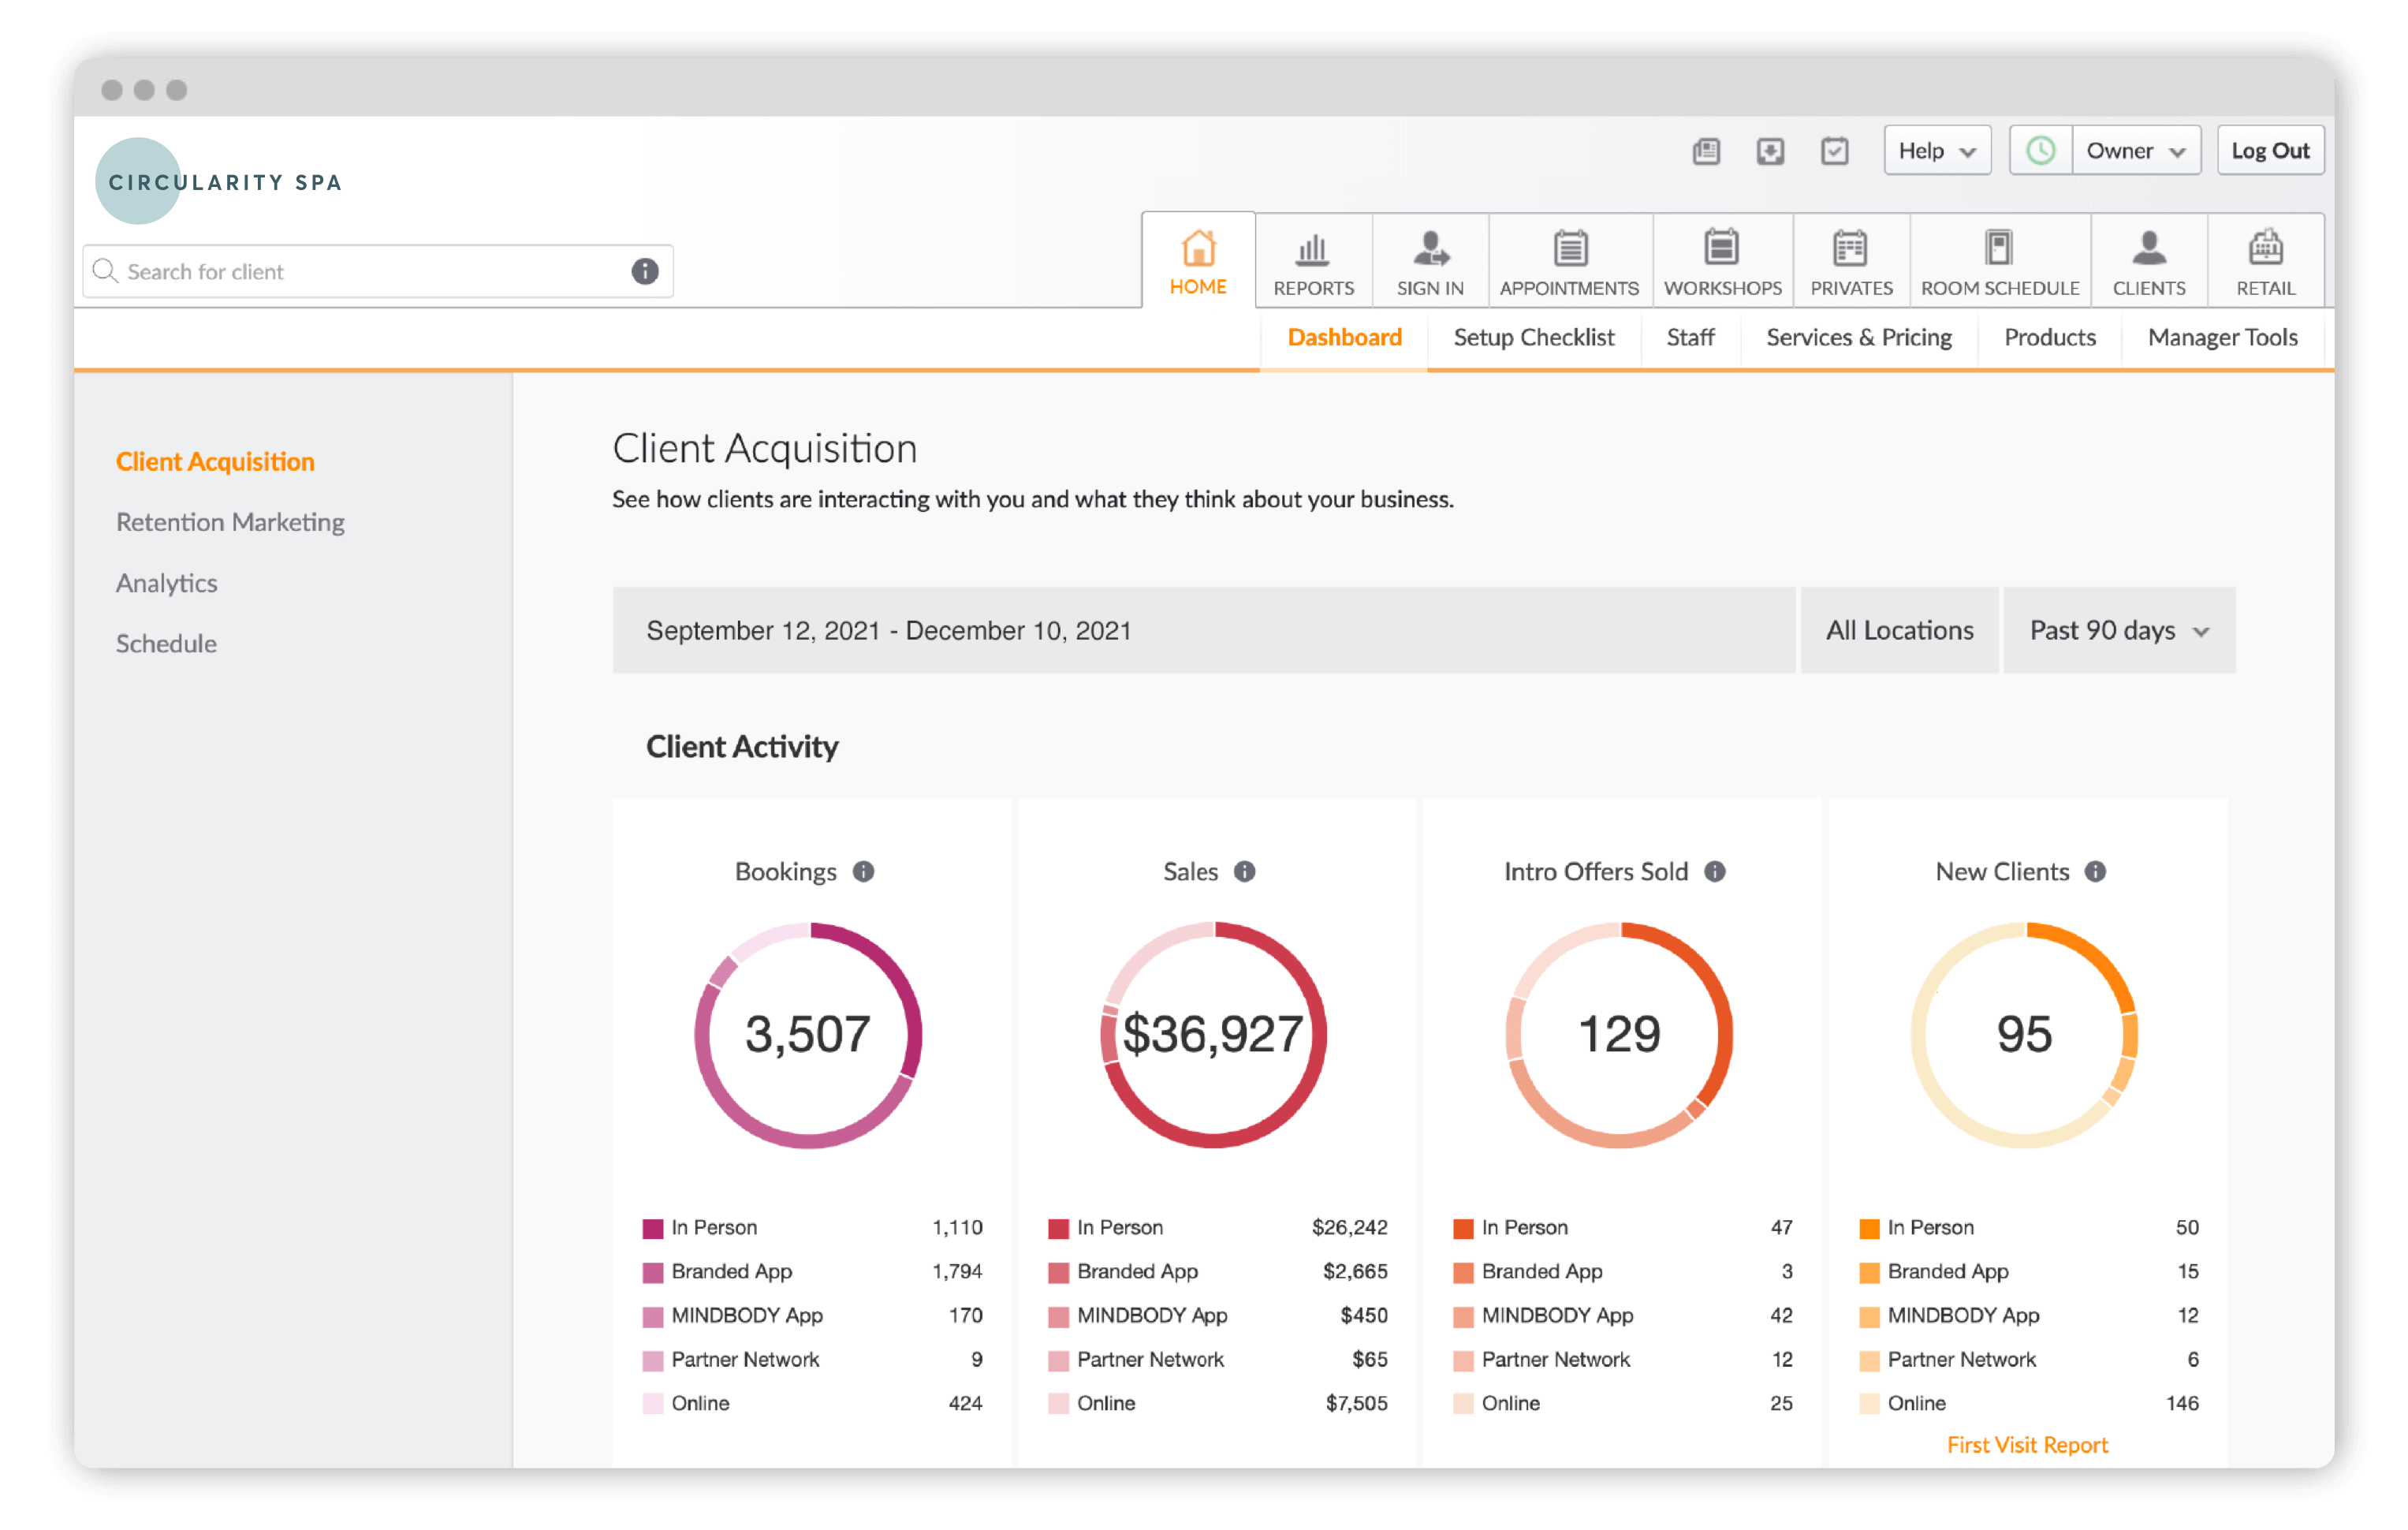Click the Sign In person icon
Image resolution: width=2408 pixels, height=1530 pixels.
pos(1430,249)
